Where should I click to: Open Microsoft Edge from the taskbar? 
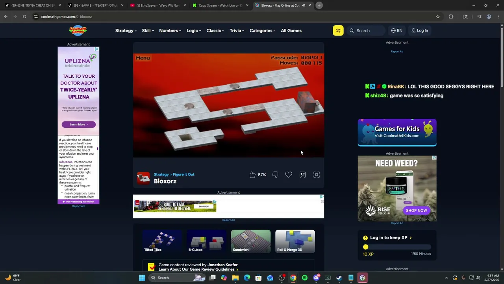(x=247, y=278)
